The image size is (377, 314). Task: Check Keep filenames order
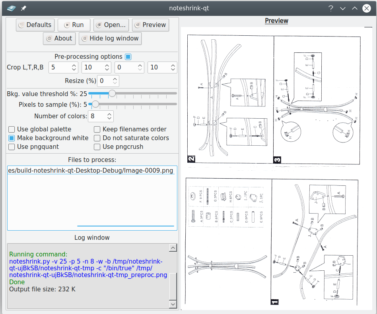[x=97, y=129]
